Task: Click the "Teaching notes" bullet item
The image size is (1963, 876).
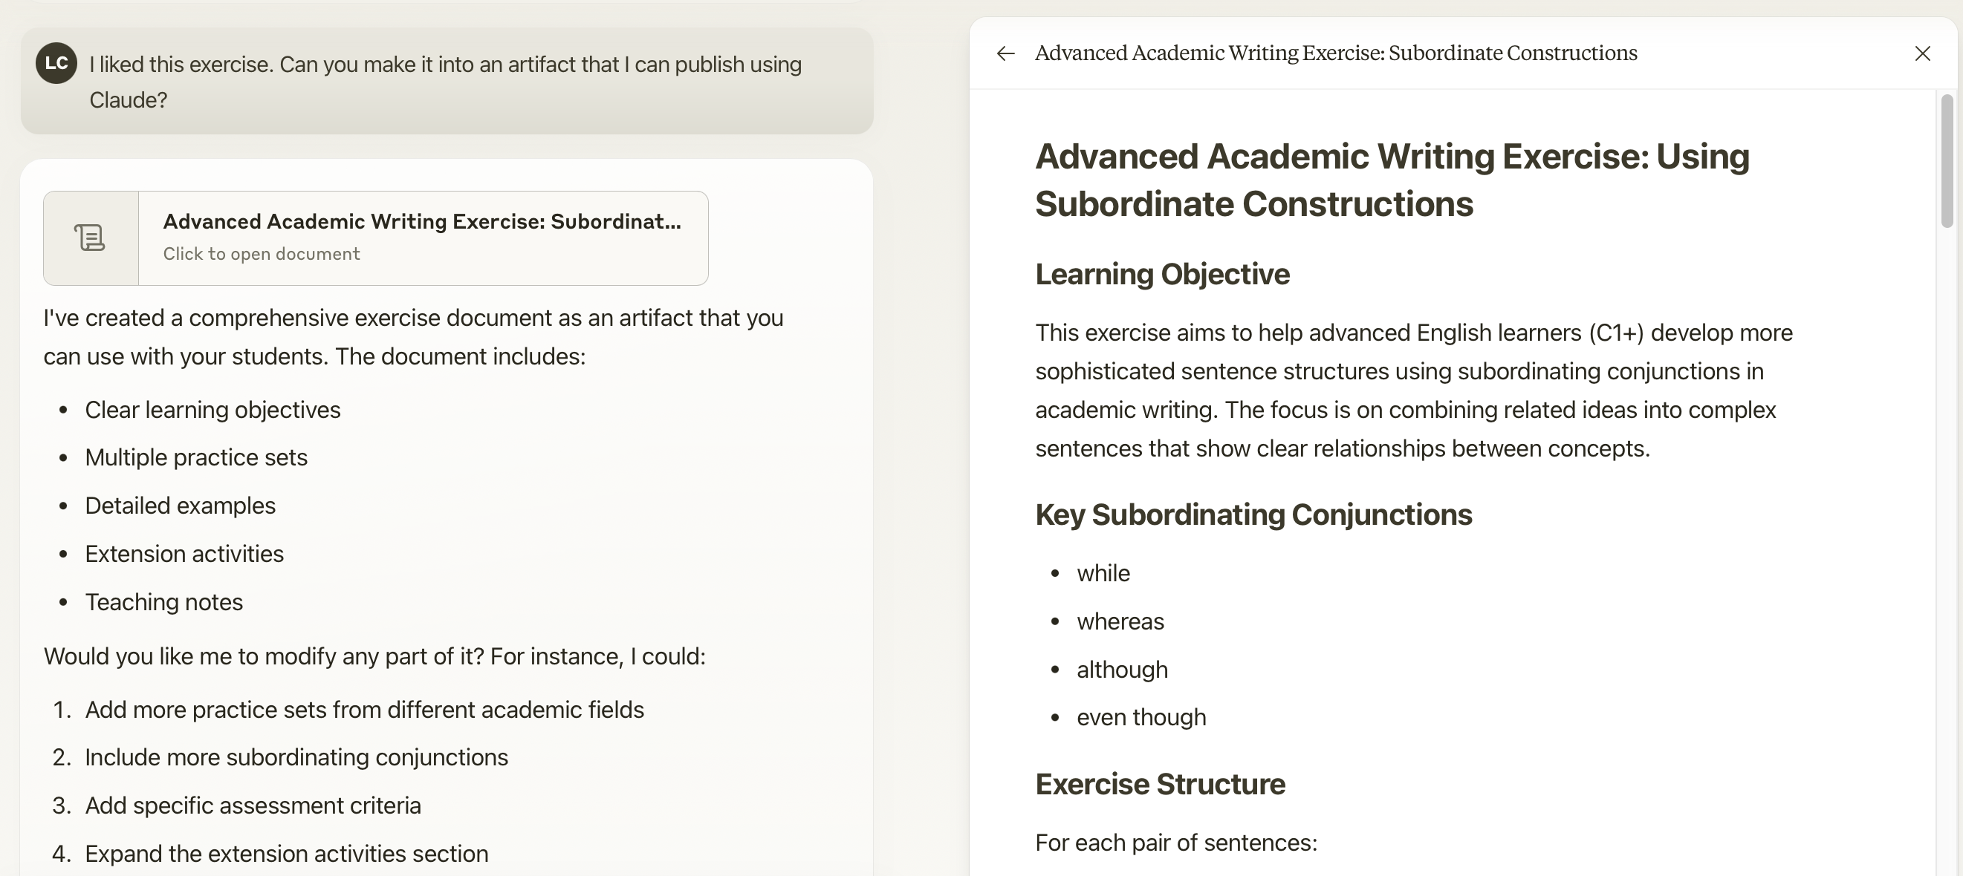Action: [x=164, y=603]
